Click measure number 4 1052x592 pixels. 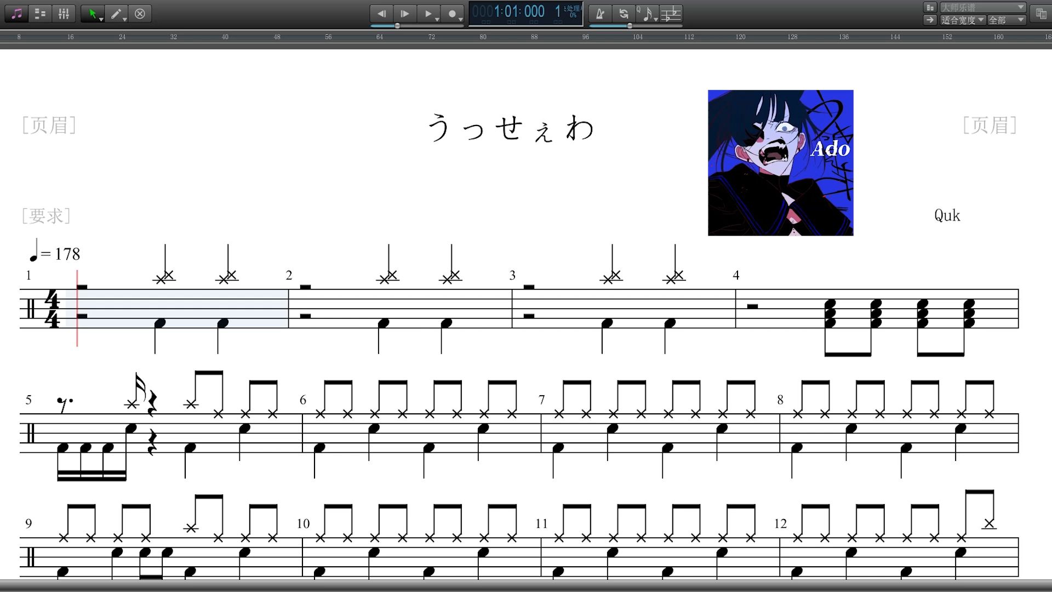pyautogui.click(x=736, y=275)
